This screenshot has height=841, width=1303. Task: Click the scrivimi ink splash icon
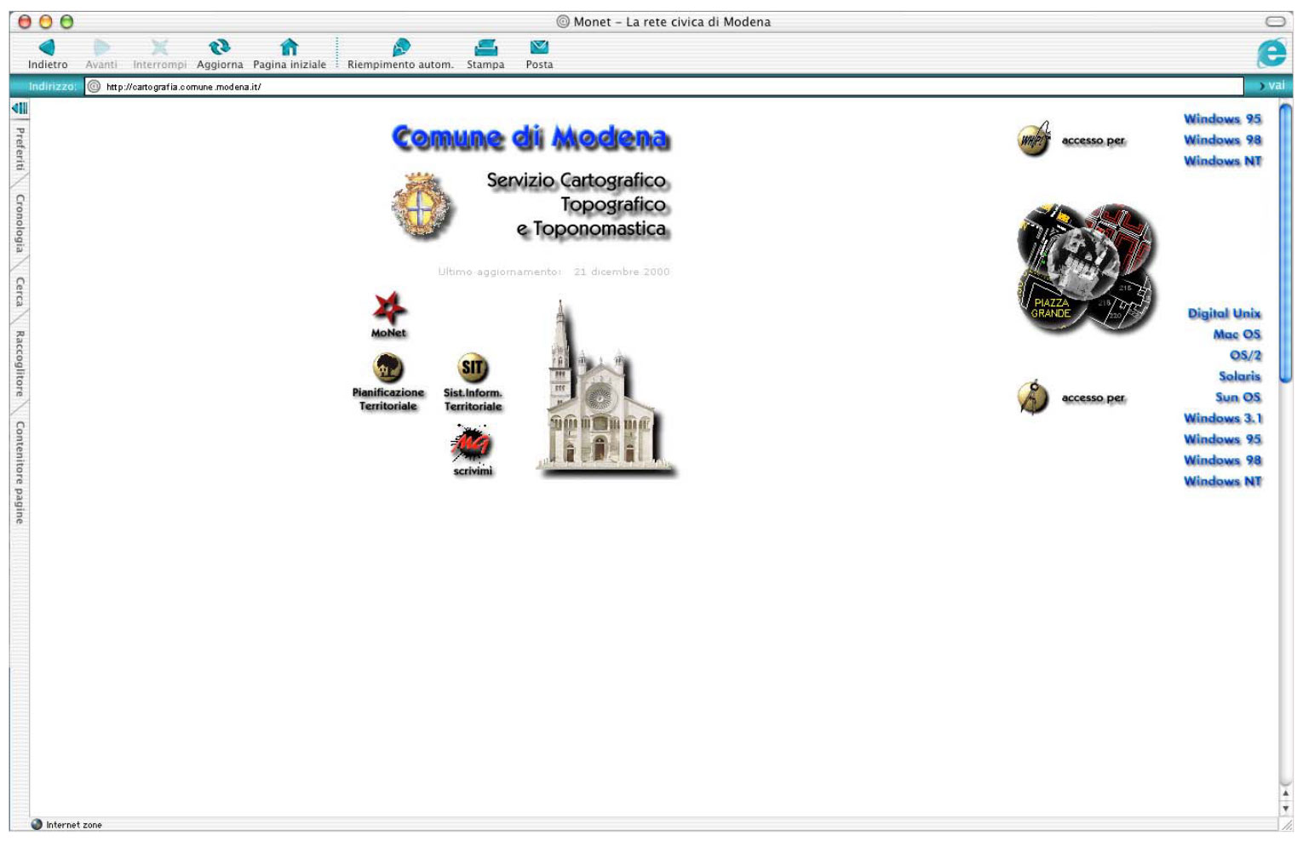coord(471,443)
